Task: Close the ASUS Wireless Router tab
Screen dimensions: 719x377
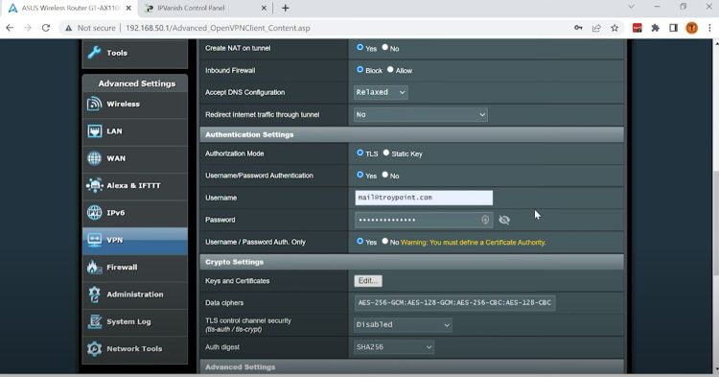Action: [128, 9]
